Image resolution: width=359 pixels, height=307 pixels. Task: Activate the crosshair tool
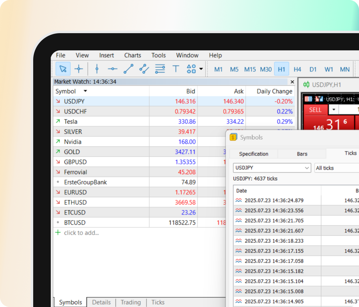79,69
